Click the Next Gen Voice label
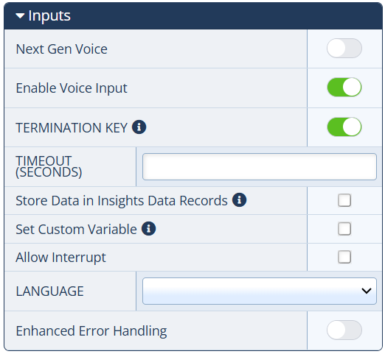385x354 pixels. point(61,49)
